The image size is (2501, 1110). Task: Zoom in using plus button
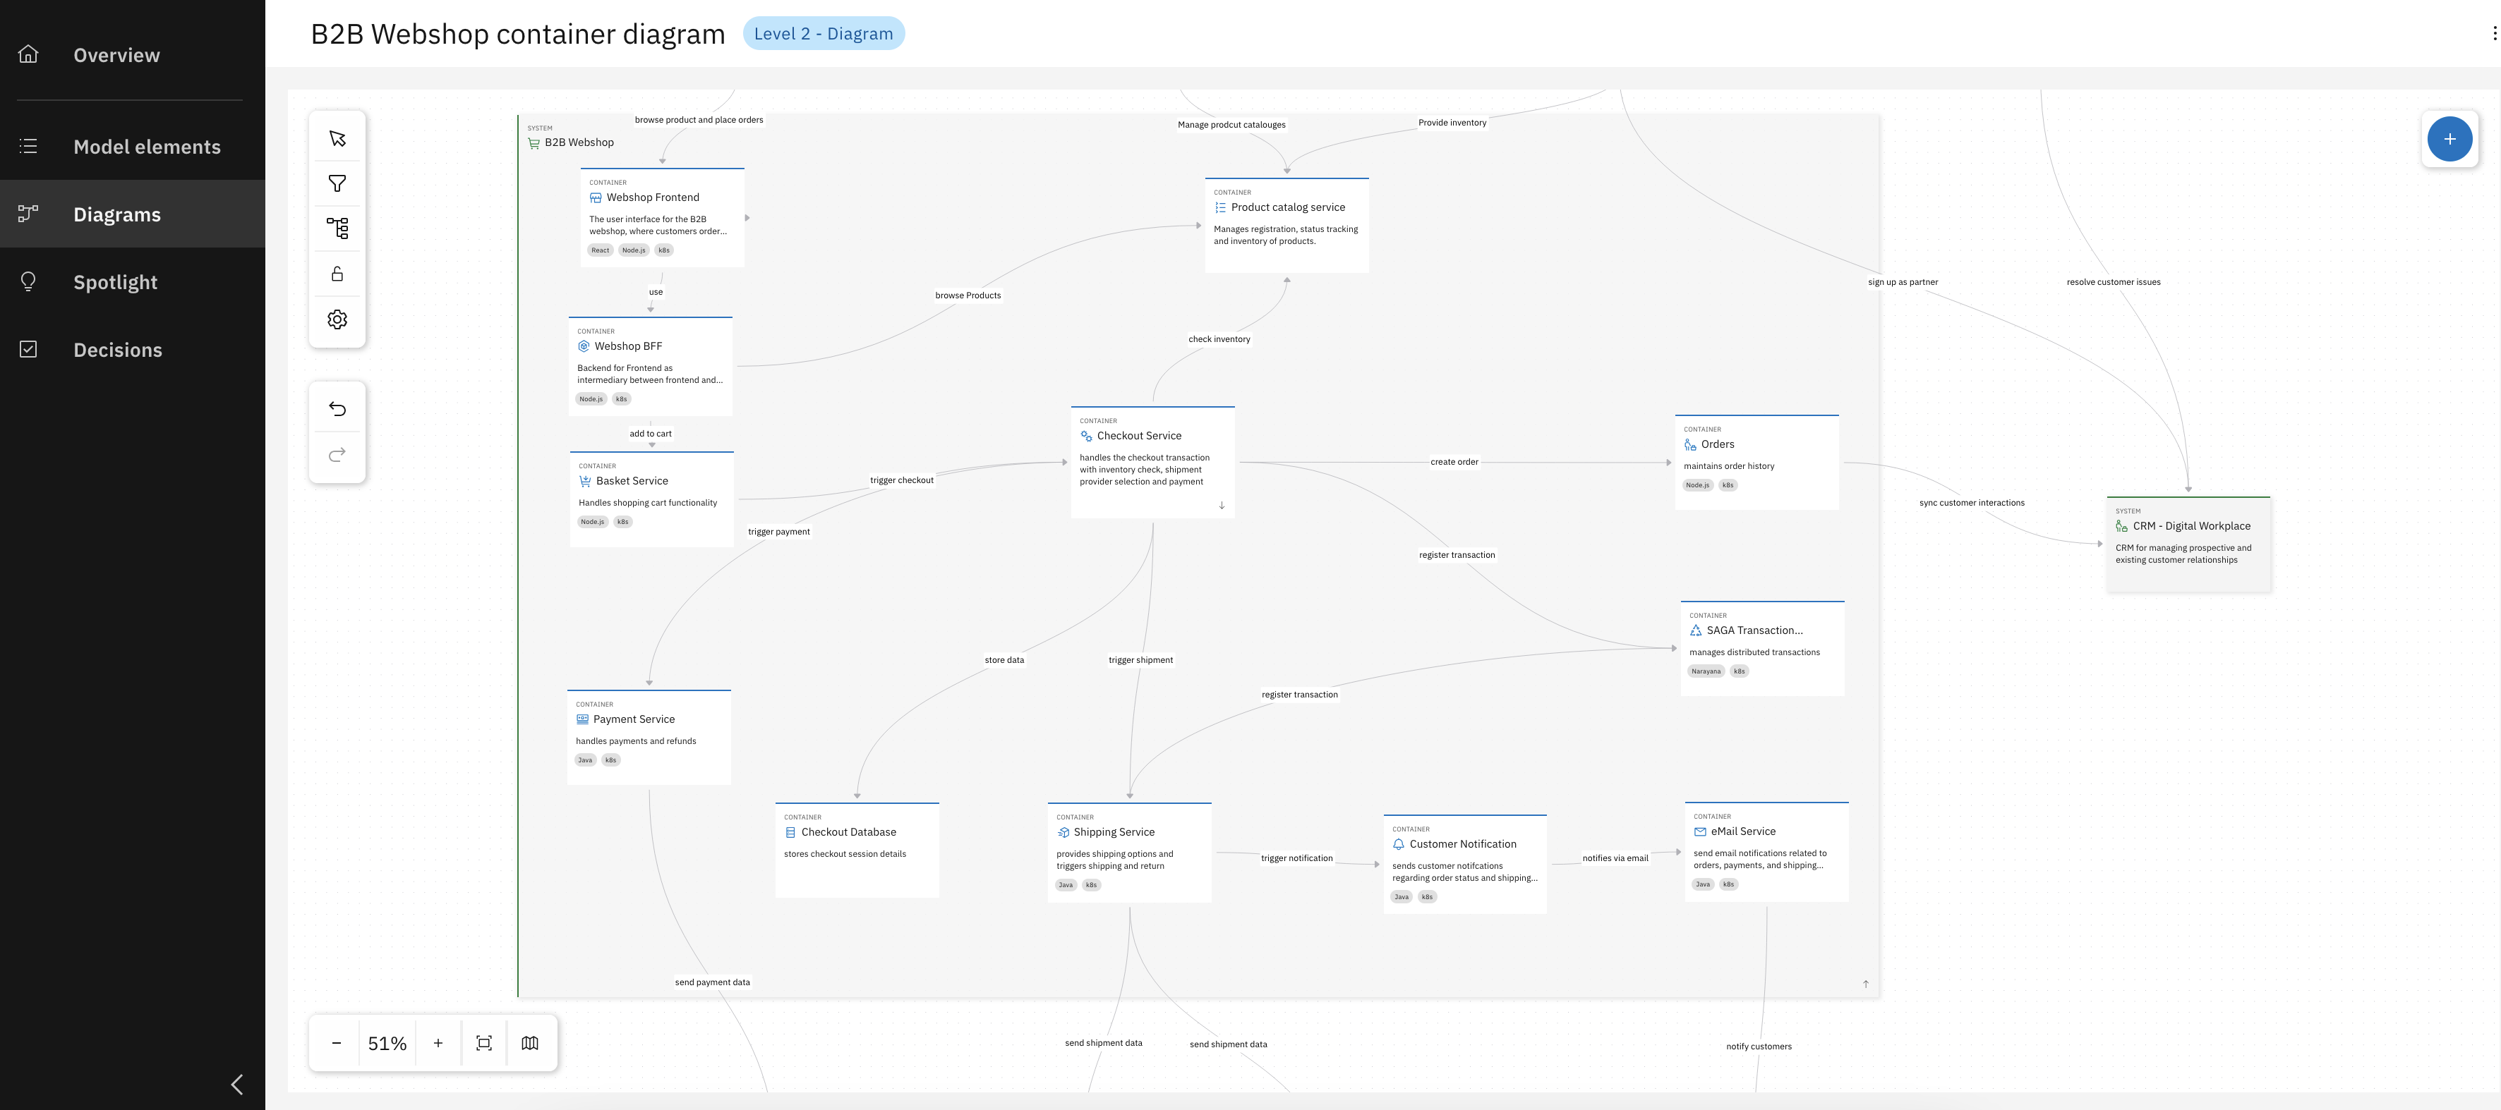[x=438, y=1043]
